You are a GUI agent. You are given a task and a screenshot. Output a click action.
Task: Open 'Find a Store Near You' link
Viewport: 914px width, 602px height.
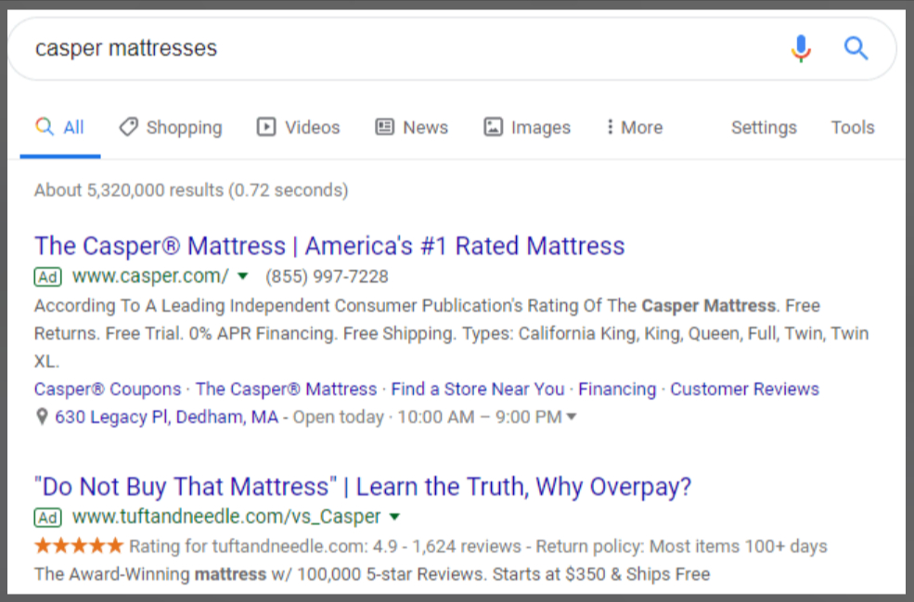(x=477, y=390)
